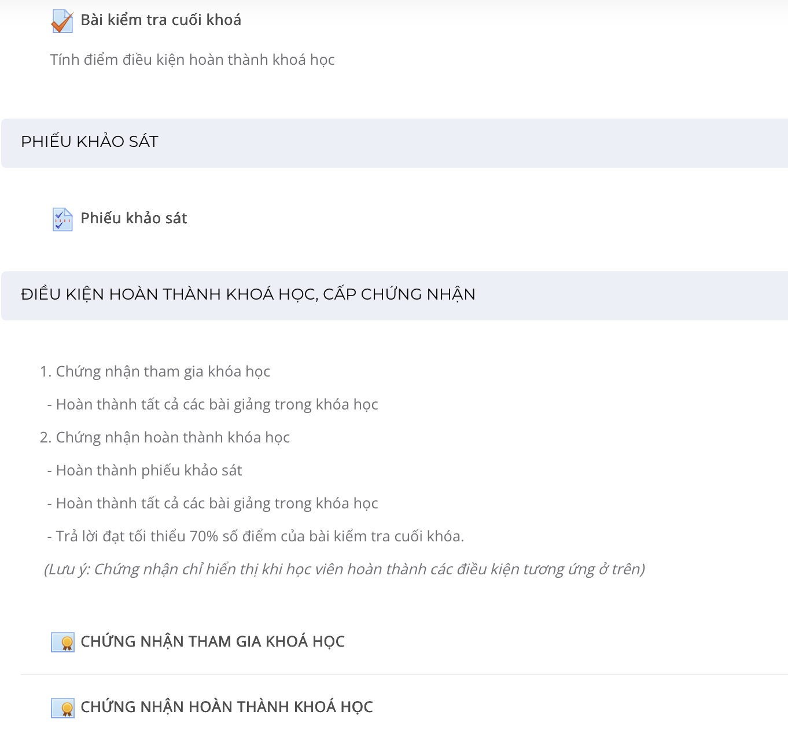Open the Phiếu khảo sát activity link
The width and height of the screenshot is (788, 738).
(x=134, y=218)
